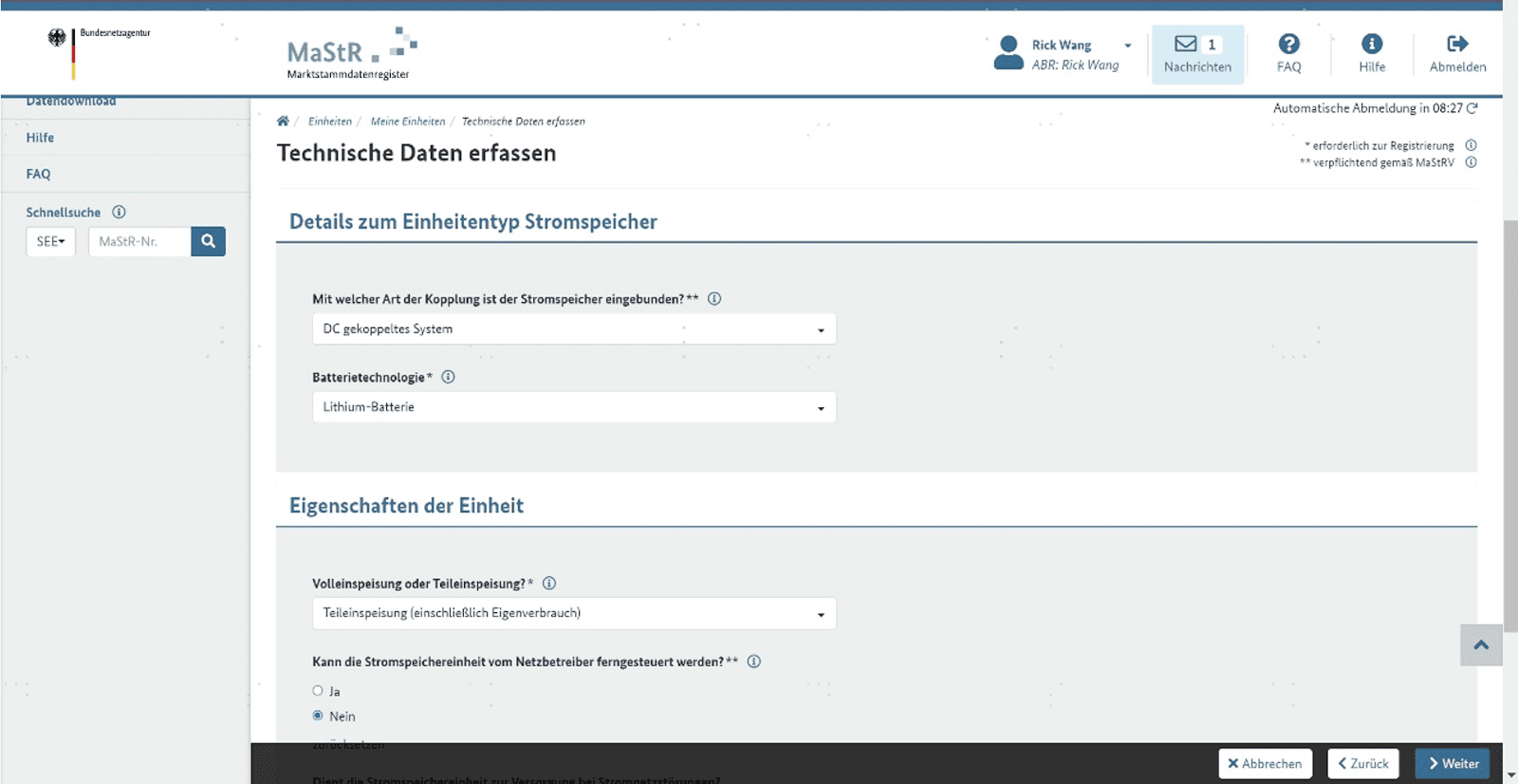This screenshot has height=784, width=1518.
Task: Click the Bundesnetzagentur eagle logo
Action: click(x=58, y=38)
